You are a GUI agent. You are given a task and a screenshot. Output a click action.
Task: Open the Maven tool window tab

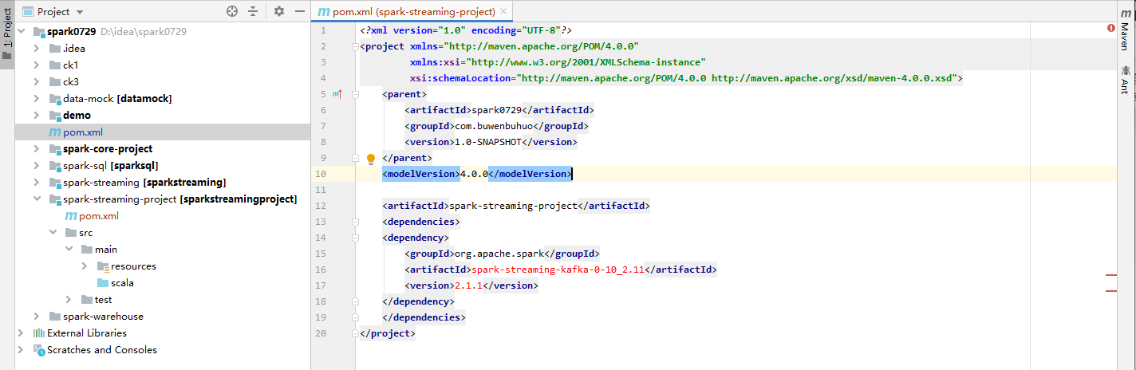1125,30
